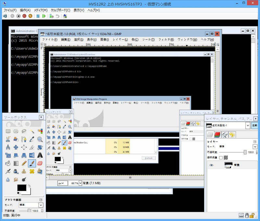The height and width of the screenshot is (221, 260).
Task: Open tool options menu arrow beside ブラシで描画
Action: coord(41,200)
